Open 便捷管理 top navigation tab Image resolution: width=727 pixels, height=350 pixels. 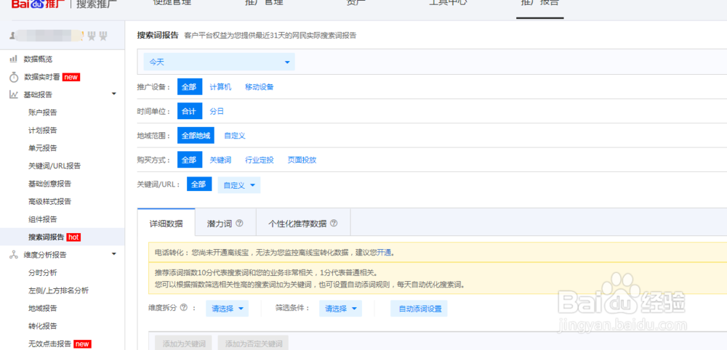(x=172, y=4)
